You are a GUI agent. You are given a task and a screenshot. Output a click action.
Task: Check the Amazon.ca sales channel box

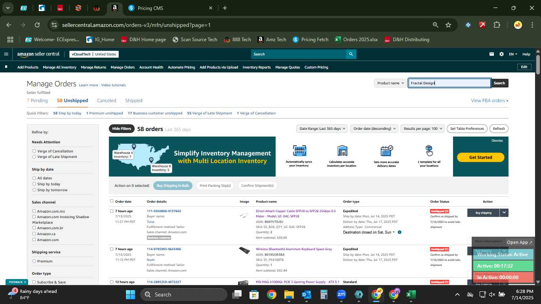click(34, 234)
